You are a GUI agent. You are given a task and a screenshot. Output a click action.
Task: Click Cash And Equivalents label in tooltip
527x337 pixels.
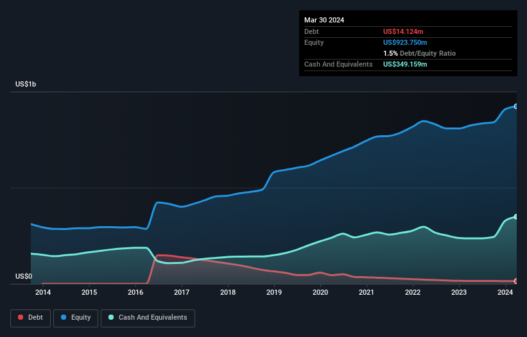click(x=338, y=64)
